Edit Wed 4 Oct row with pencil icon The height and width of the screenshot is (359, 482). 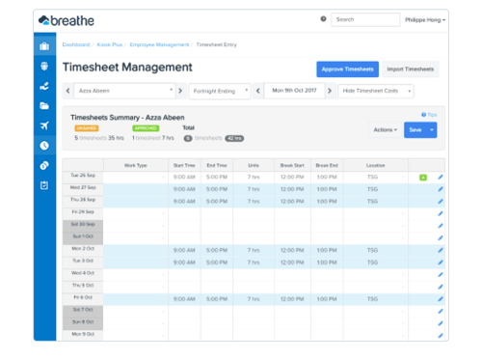(x=441, y=275)
